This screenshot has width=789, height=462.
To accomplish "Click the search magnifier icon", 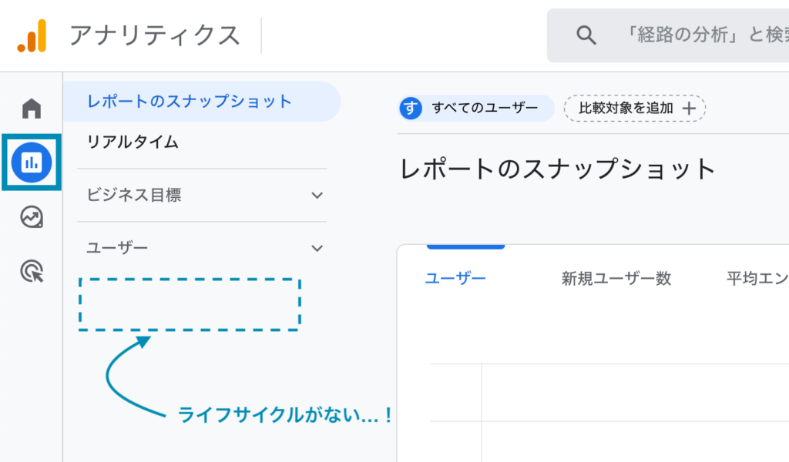I will (x=586, y=35).
